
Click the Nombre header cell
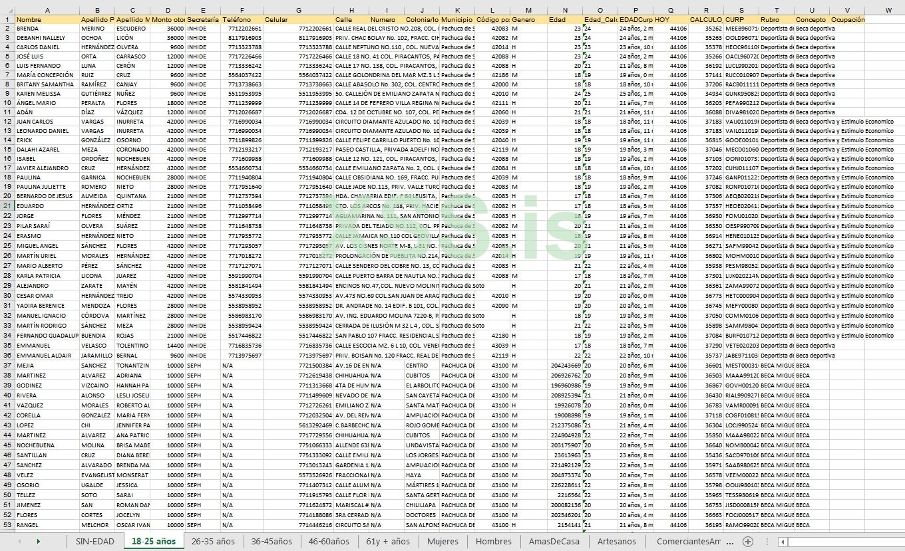[47, 20]
